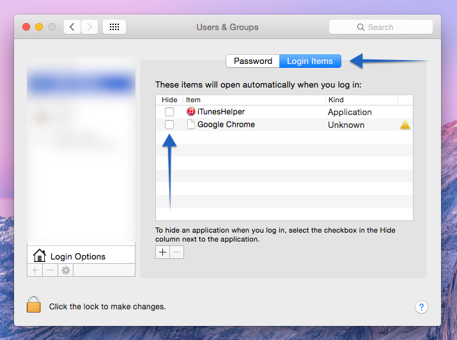Select the Login Items tab
Screen dimensions: 457x340
coord(310,61)
